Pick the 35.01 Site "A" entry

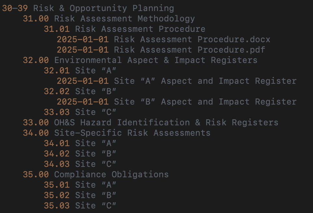click(80, 185)
